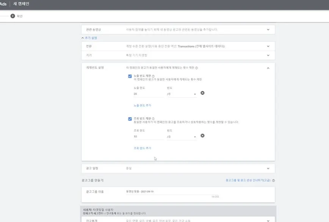Remove the 노출 frequency row via its X icon
The height and width of the screenshot is (222, 329).
[202, 92]
